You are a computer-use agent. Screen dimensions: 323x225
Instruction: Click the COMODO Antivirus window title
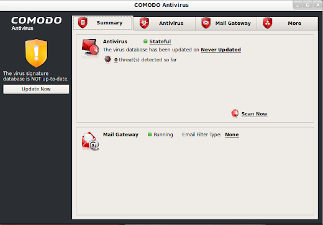161,5
